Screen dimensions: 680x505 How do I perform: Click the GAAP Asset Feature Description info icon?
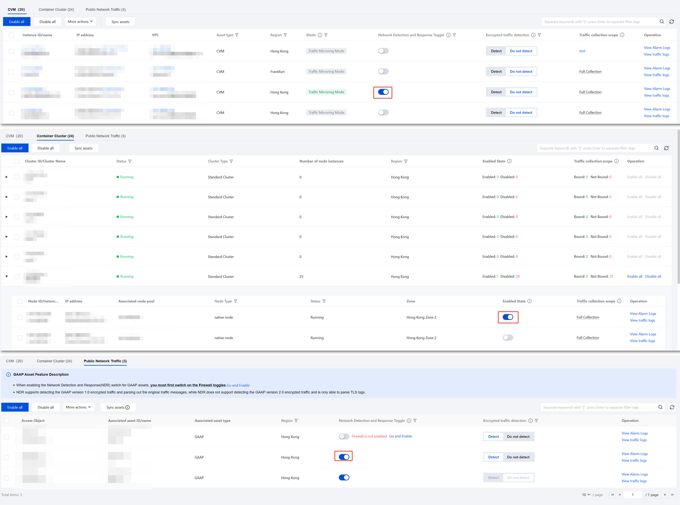tap(9, 375)
